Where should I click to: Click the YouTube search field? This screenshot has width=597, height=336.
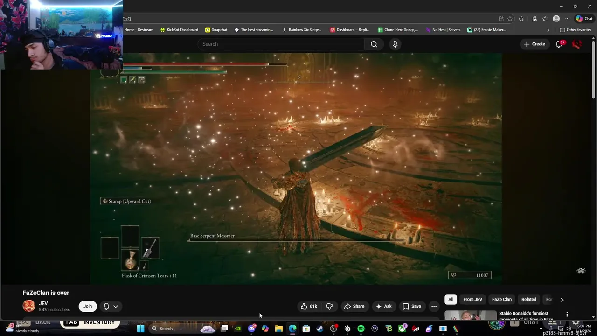(281, 44)
